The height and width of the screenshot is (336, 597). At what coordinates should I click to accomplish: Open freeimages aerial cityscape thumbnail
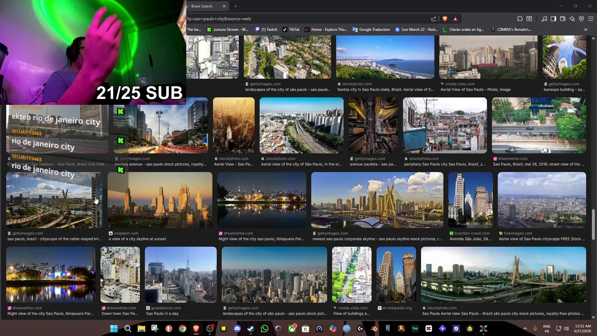coord(541,200)
